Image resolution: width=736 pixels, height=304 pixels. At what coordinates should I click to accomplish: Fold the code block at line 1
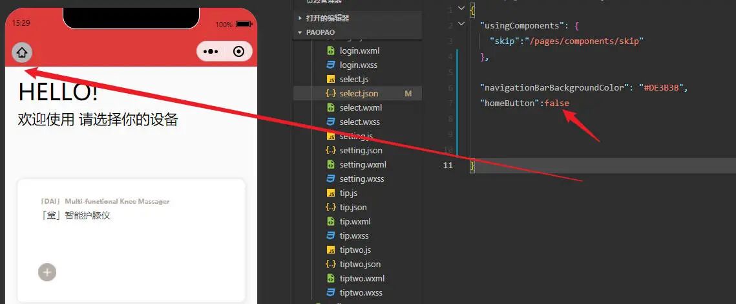461,8
